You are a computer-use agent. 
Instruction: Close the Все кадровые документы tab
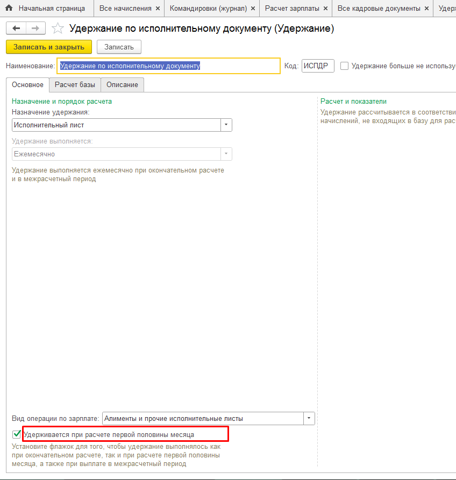coord(426,9)
